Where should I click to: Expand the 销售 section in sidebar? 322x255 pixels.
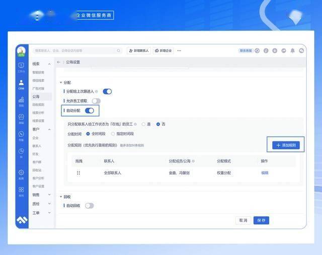(41, 195)
